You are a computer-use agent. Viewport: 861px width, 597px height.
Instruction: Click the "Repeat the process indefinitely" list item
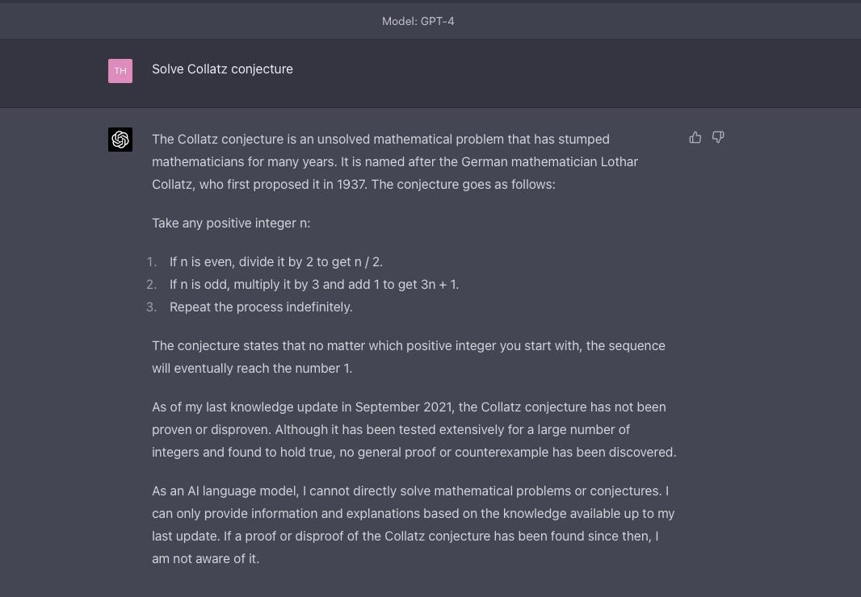[x=261, y=307]
